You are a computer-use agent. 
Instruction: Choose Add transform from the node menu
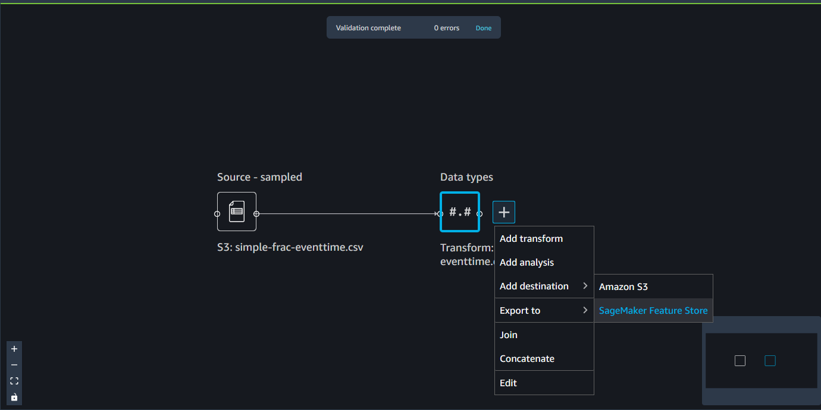531,238
